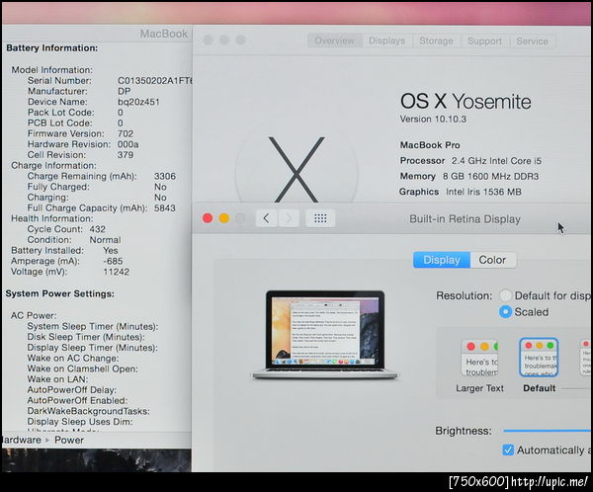Select Amperage value -685
Image resolution: width=593 pixels, height=492 pixels.
(x=113, y=261)
